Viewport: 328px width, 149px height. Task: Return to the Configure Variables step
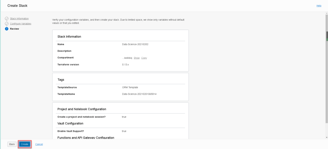[x=21, y=24]
